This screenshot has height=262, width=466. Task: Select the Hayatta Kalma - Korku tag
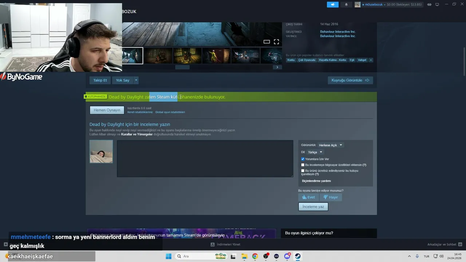[332, 60]
